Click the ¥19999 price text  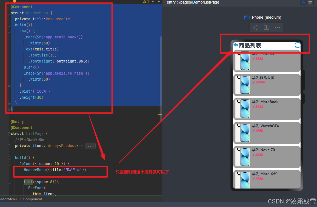(x=259, y=83)
